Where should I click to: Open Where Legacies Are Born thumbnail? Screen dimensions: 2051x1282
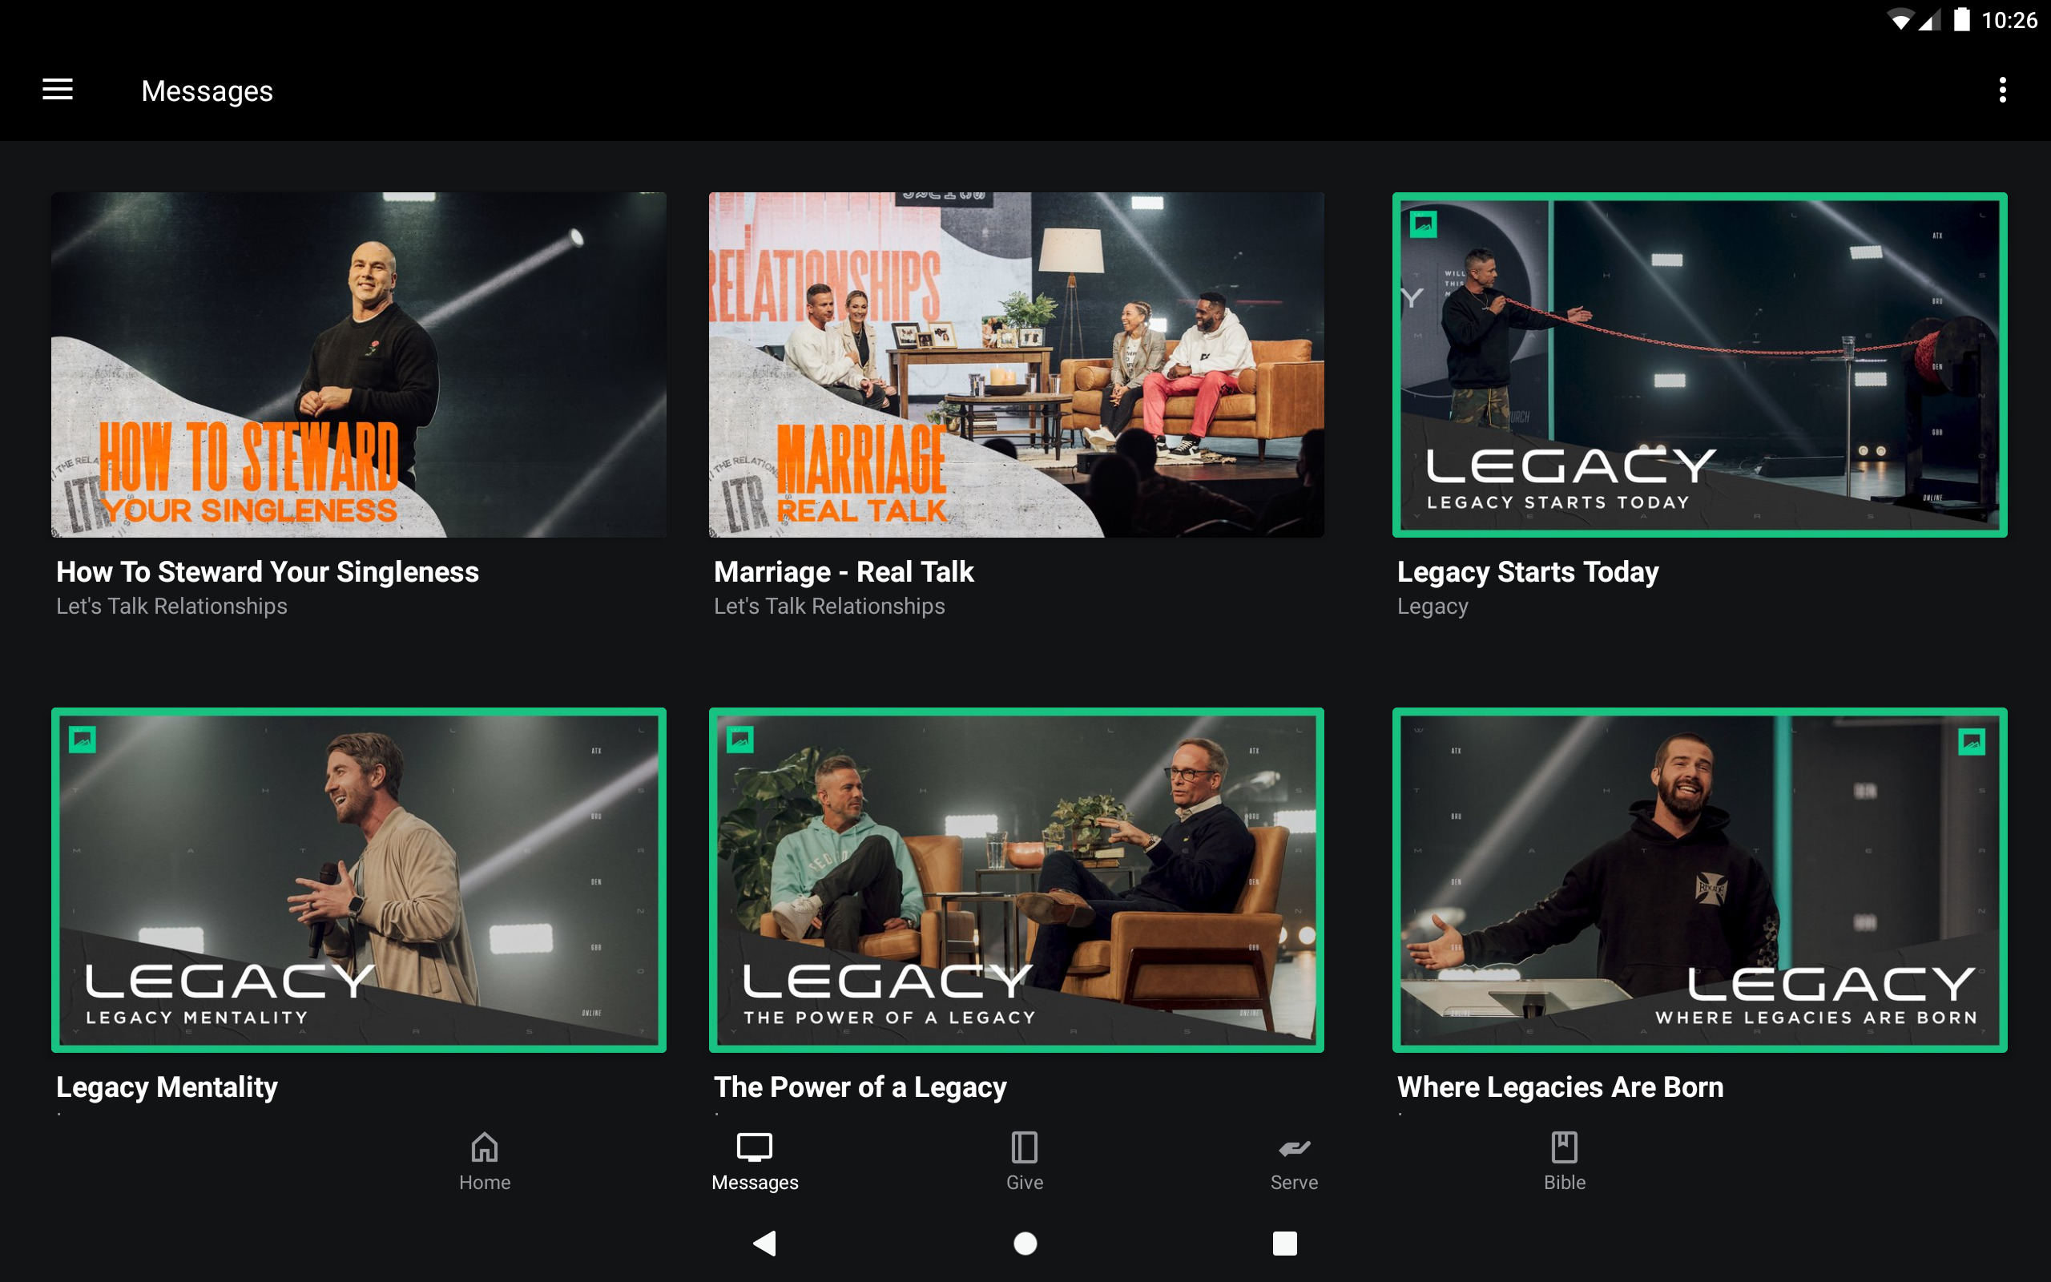[x=1699, y=880]
